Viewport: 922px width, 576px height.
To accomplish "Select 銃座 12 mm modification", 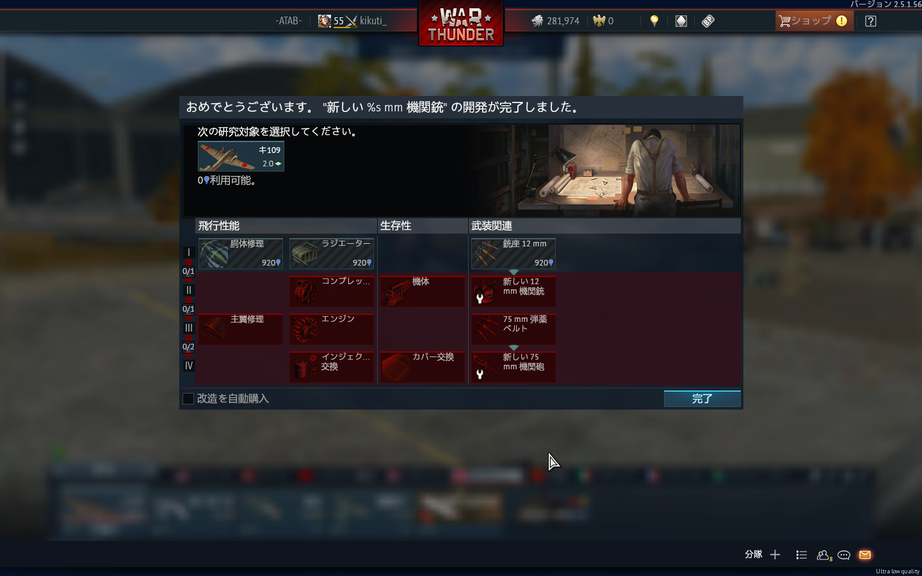I will [x=514, y=253].
